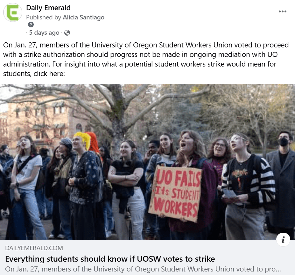Viewport: 295px width, 275px height.
Task: Click the 5 days ago timestamp
Action: coord(44,33)
